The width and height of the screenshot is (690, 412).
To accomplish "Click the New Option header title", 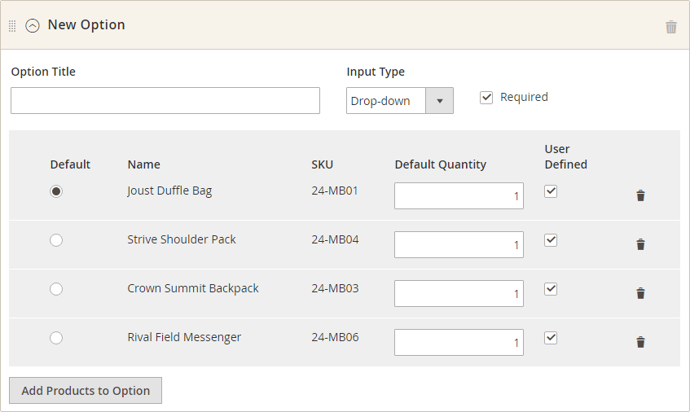I will 86,25.
